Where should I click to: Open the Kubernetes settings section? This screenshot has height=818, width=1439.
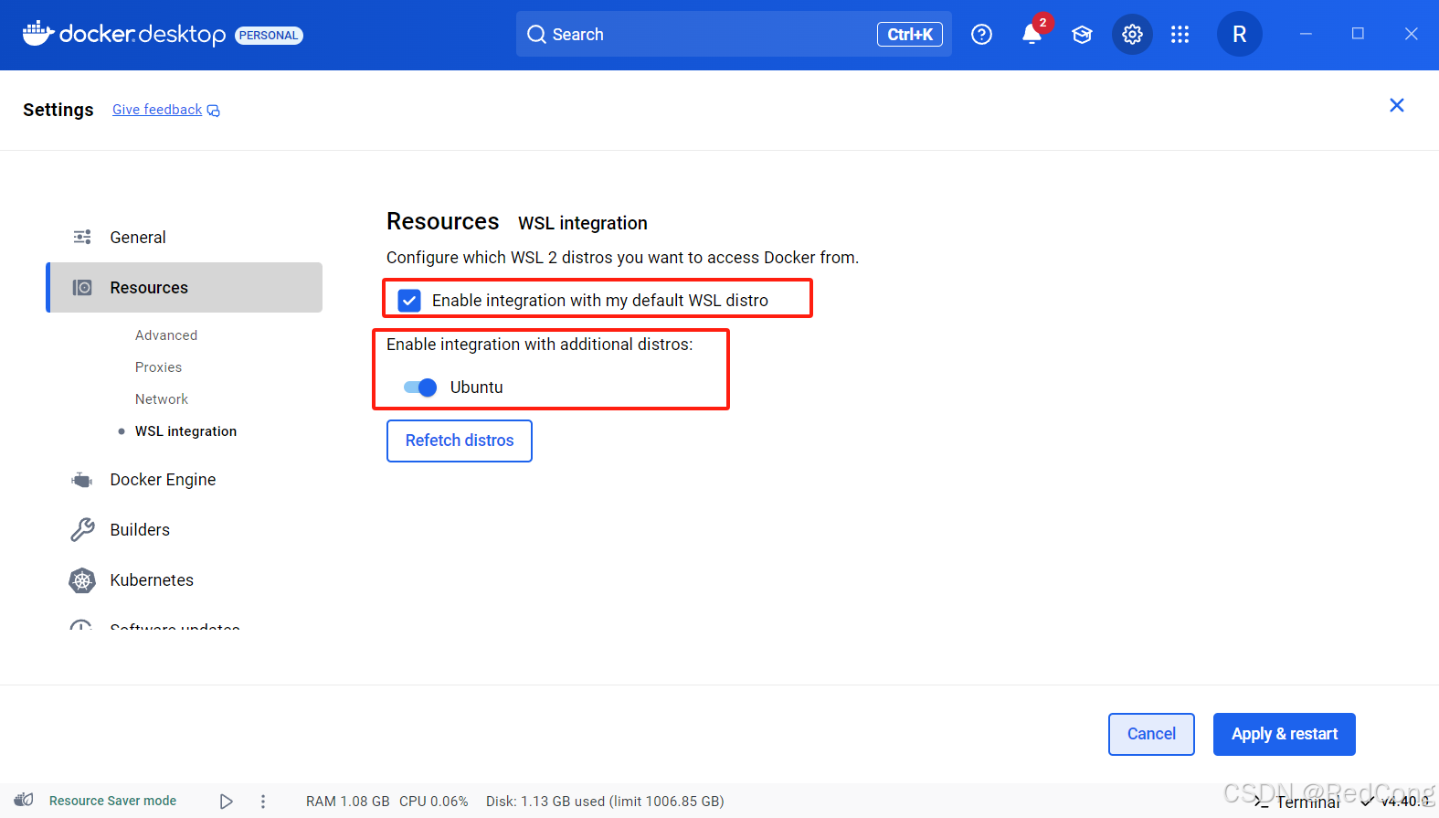[152, 580]
